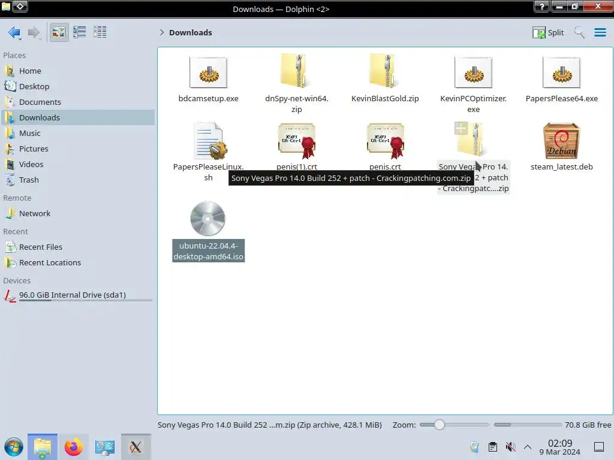Select Downloads in Places sidebar
This screenshot has height=460, width=614.
78,118
